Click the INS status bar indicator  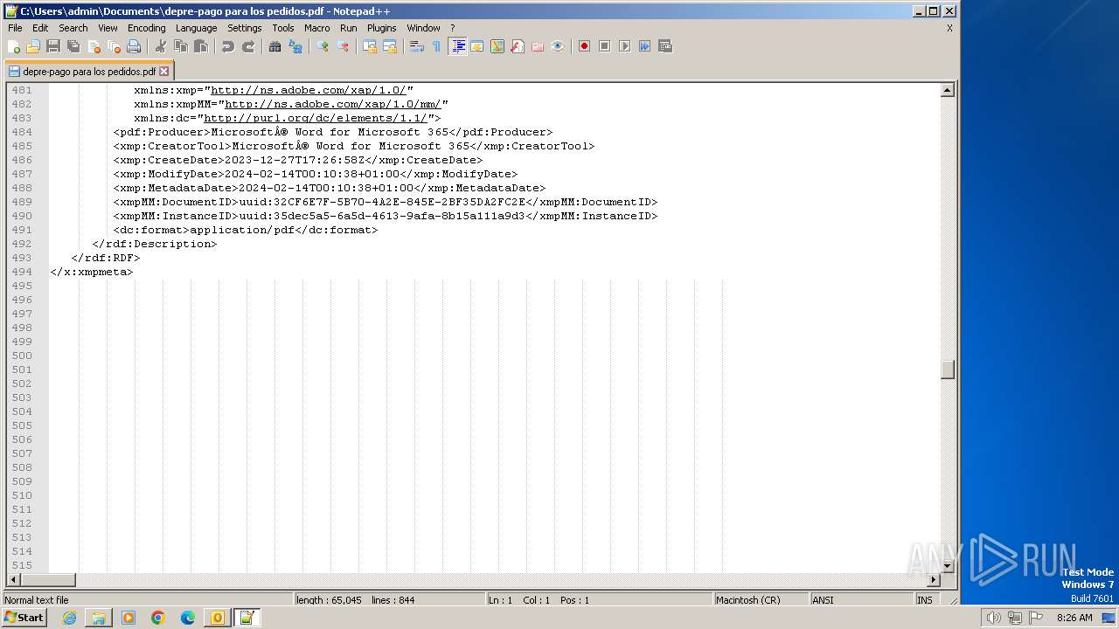(x=925, y=600)
